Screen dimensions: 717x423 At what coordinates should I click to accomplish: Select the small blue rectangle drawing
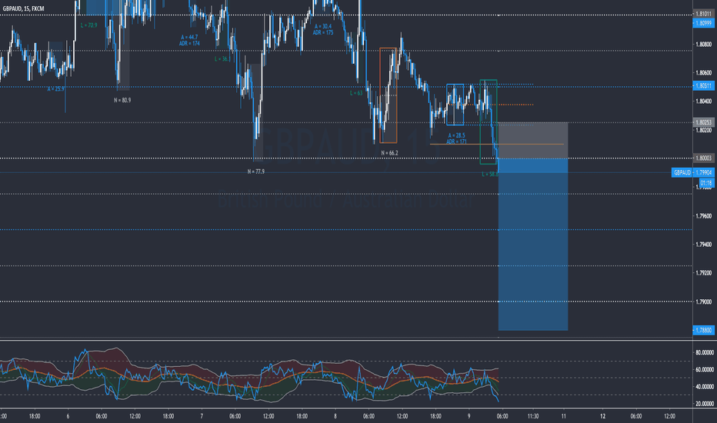[x=455, y=105]
